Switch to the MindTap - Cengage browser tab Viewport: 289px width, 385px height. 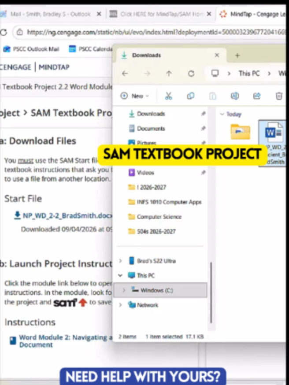(253, 14)
